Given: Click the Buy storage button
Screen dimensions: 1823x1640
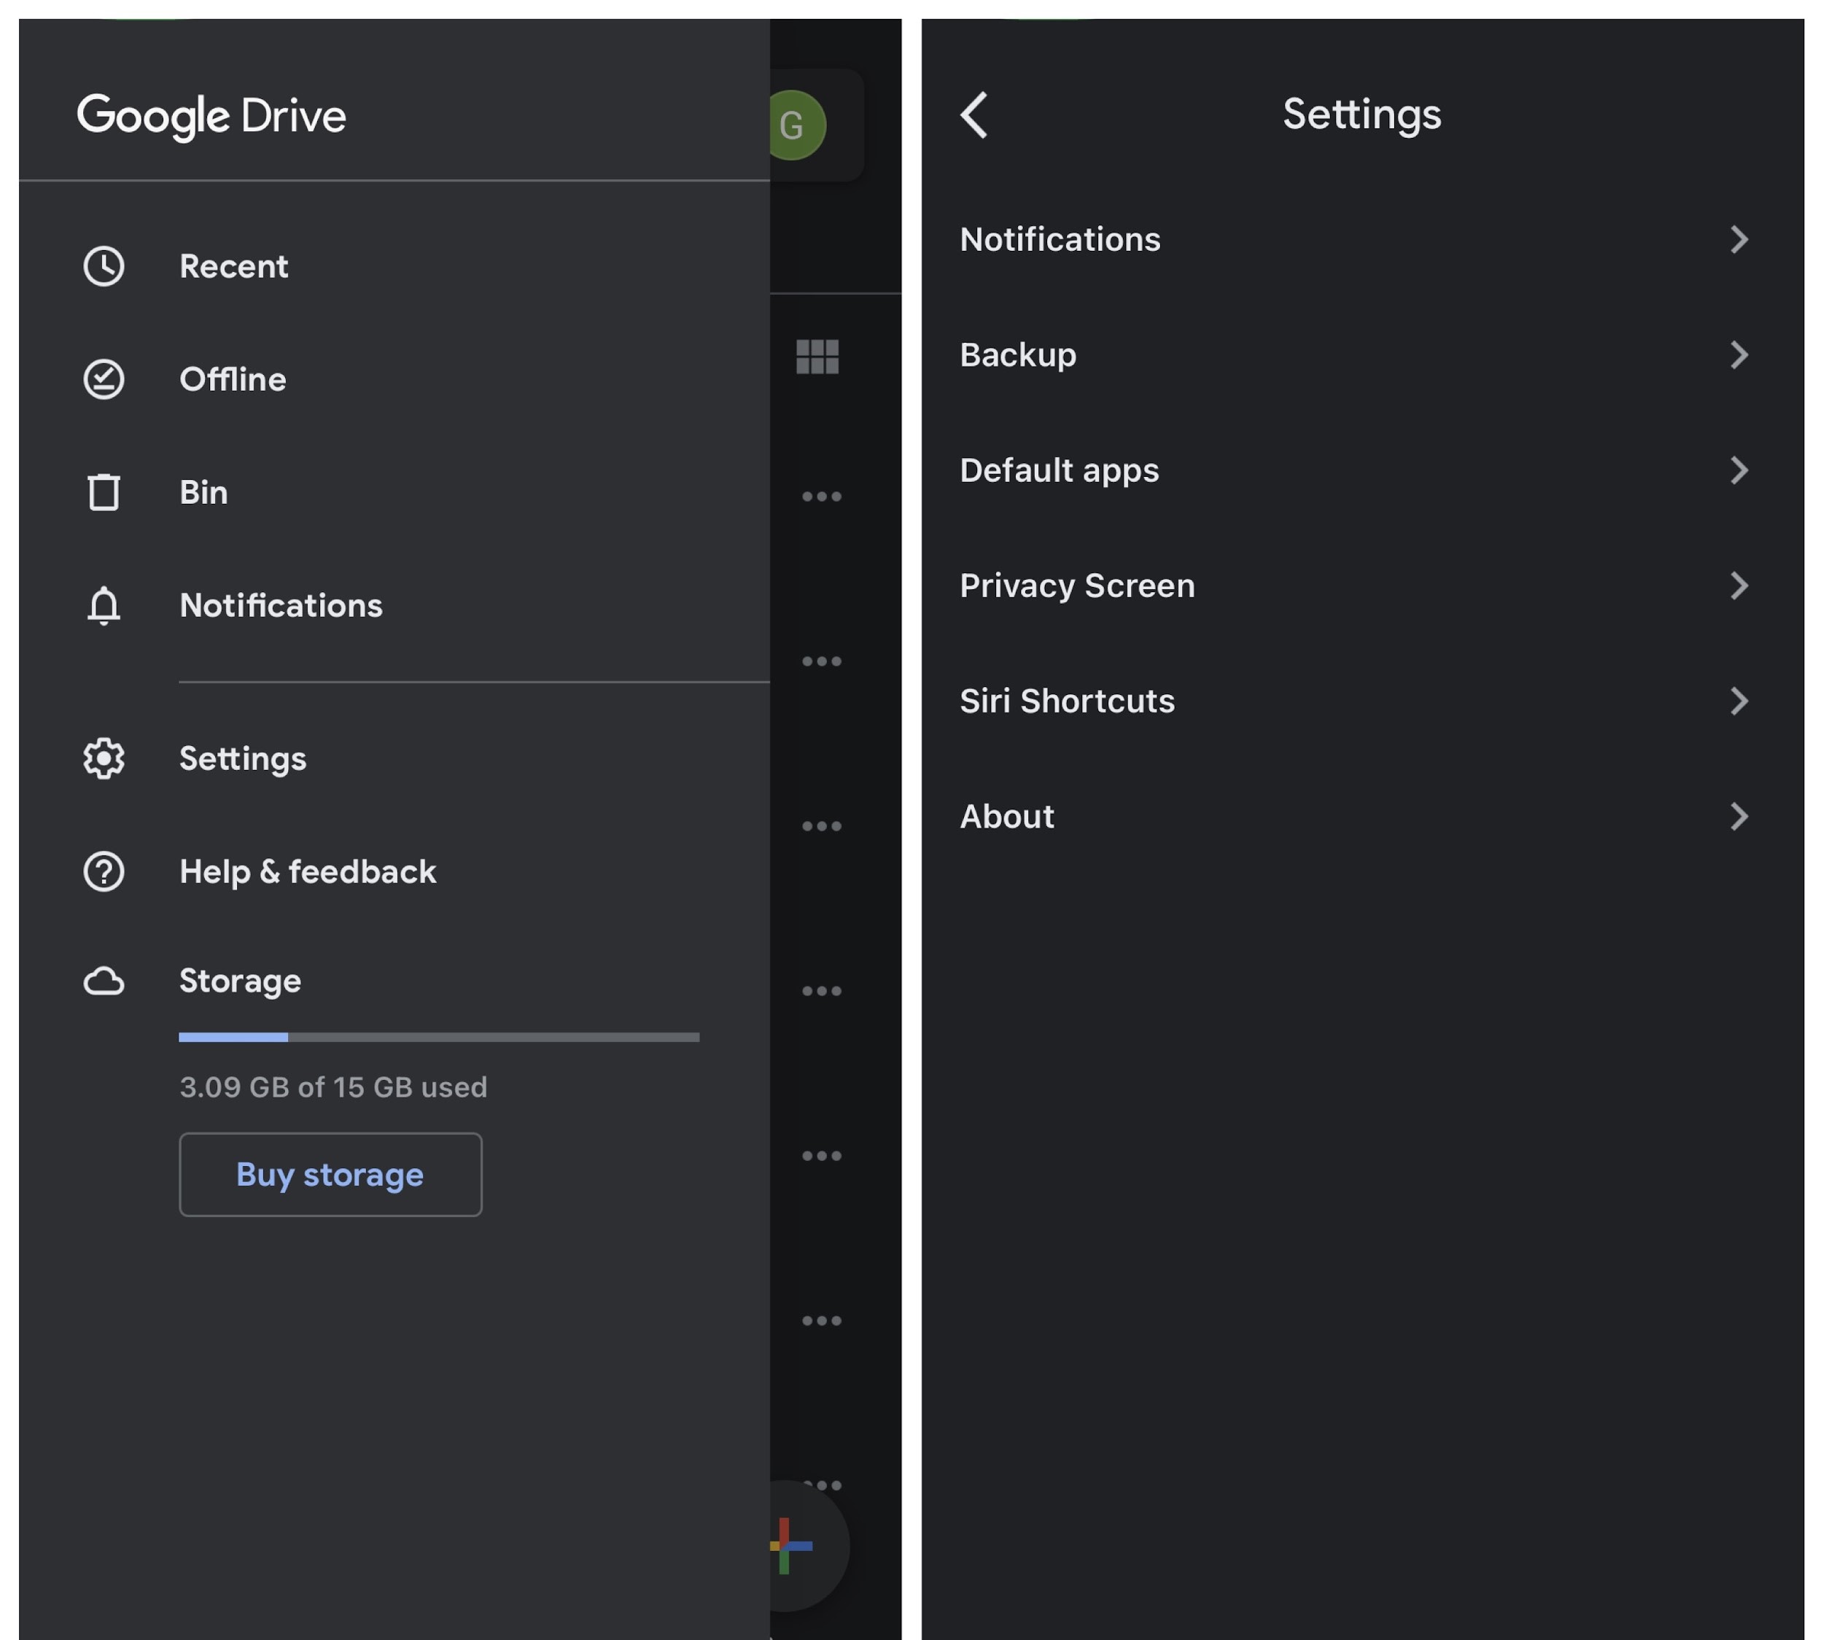Looking at the screenshot, I should pos(330,1174).
